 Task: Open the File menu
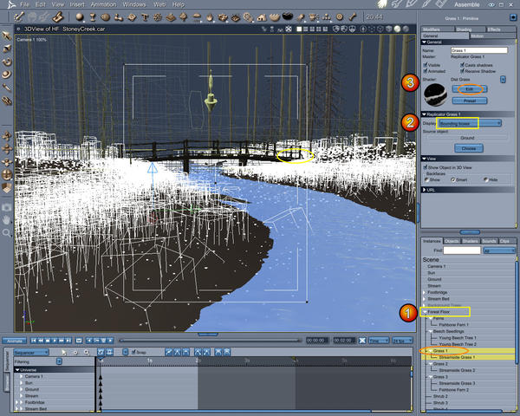pyautogui.click(x=24, y=4)
